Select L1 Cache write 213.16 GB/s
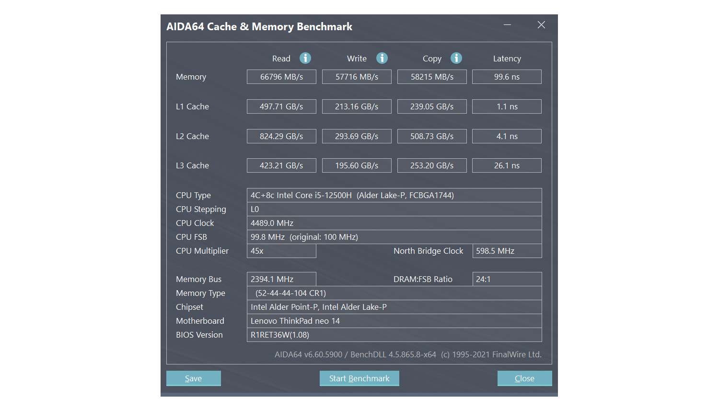Screen dimensions: 719x411 click(x=357, y=106)
